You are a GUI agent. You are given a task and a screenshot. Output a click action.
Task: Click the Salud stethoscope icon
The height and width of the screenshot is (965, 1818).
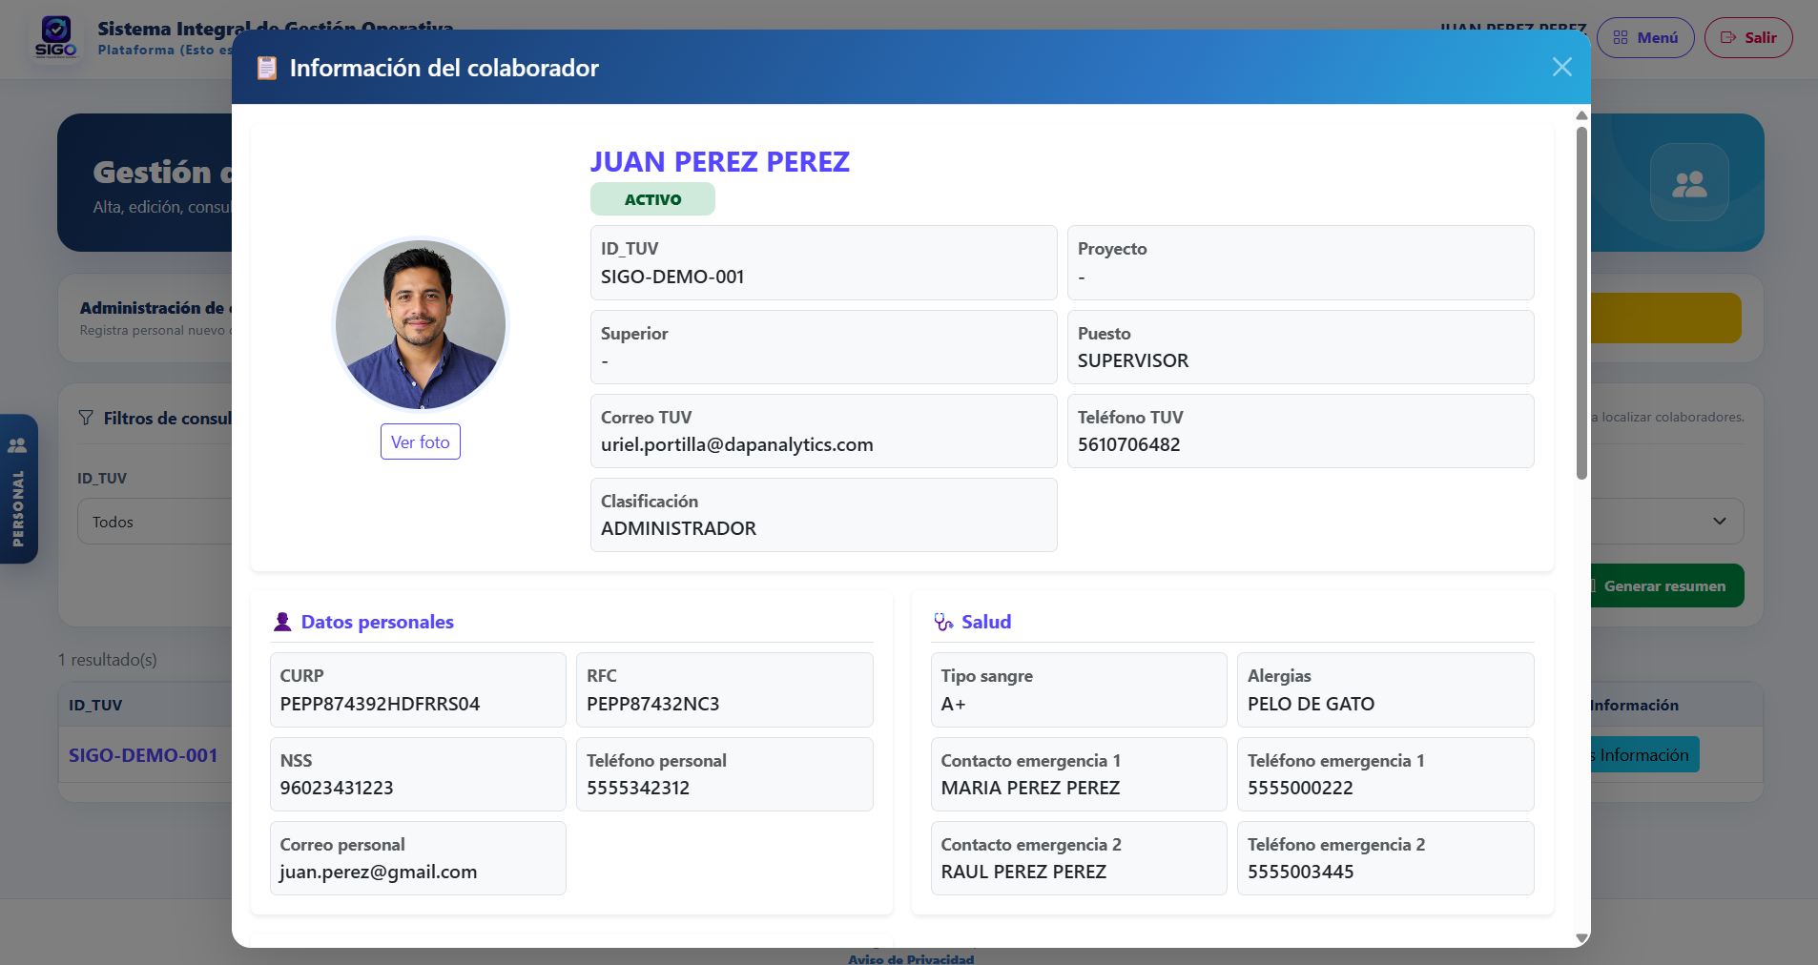943,622
